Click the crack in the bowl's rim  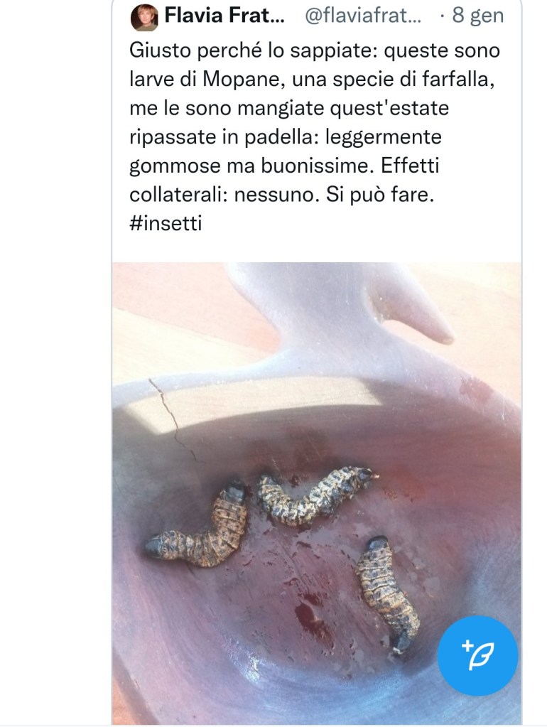click(173, 419)
